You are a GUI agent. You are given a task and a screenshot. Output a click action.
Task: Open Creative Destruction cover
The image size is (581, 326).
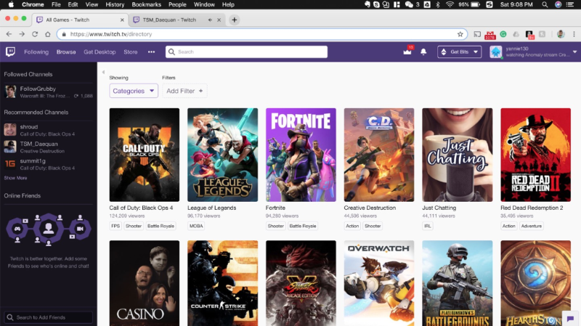[x=379, y=155]
